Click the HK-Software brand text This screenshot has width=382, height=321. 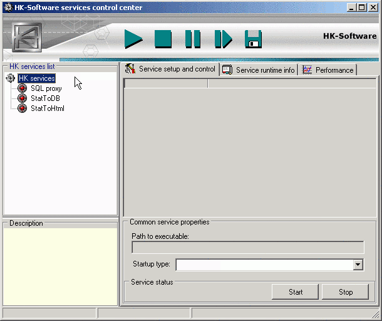349,36
